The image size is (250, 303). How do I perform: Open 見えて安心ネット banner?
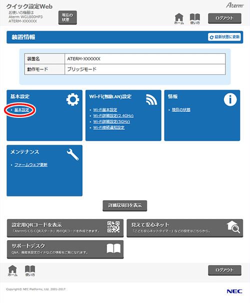(185, 228)
